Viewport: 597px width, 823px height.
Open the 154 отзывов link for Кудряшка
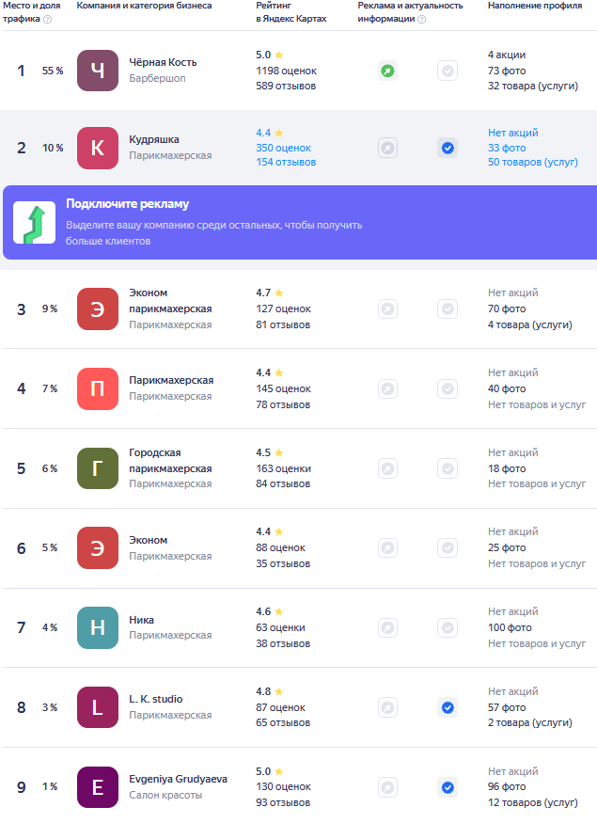[286, 162]
